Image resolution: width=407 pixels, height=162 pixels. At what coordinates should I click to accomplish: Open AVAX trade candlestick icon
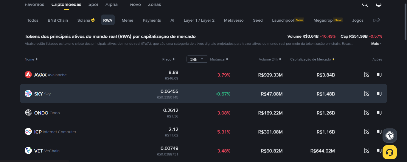click(379, 75)
